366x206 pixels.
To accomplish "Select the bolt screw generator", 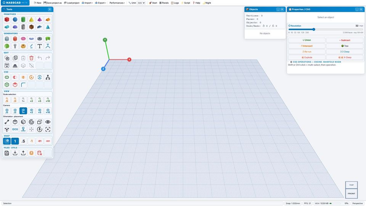I will pyautogui.click(x=15, y=46).
